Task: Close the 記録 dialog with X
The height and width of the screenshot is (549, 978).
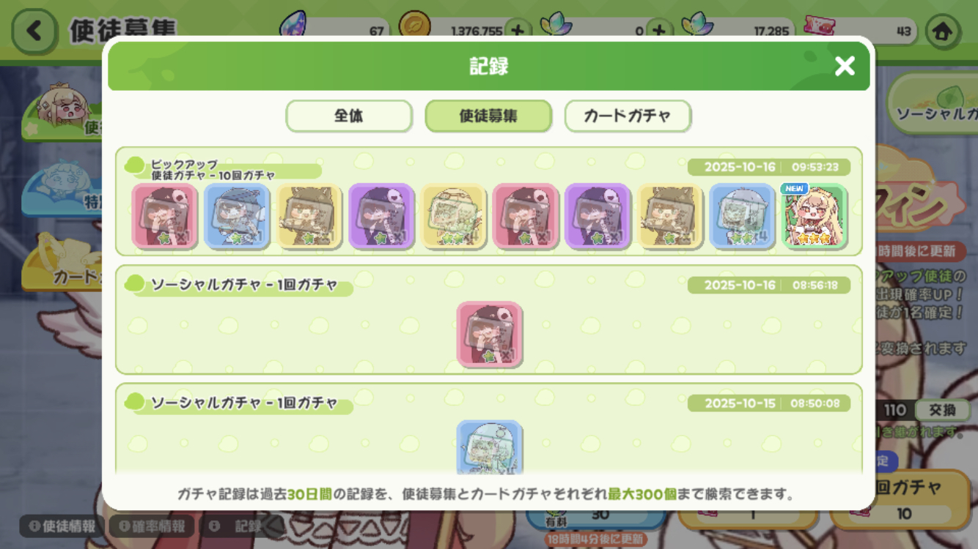Action: (x=845, y=67)
